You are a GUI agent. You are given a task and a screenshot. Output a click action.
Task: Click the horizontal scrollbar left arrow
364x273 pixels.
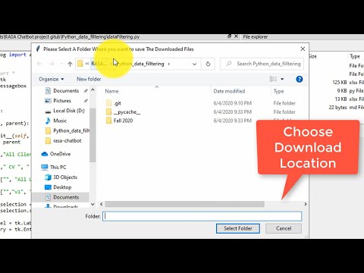tap(102, 204)
